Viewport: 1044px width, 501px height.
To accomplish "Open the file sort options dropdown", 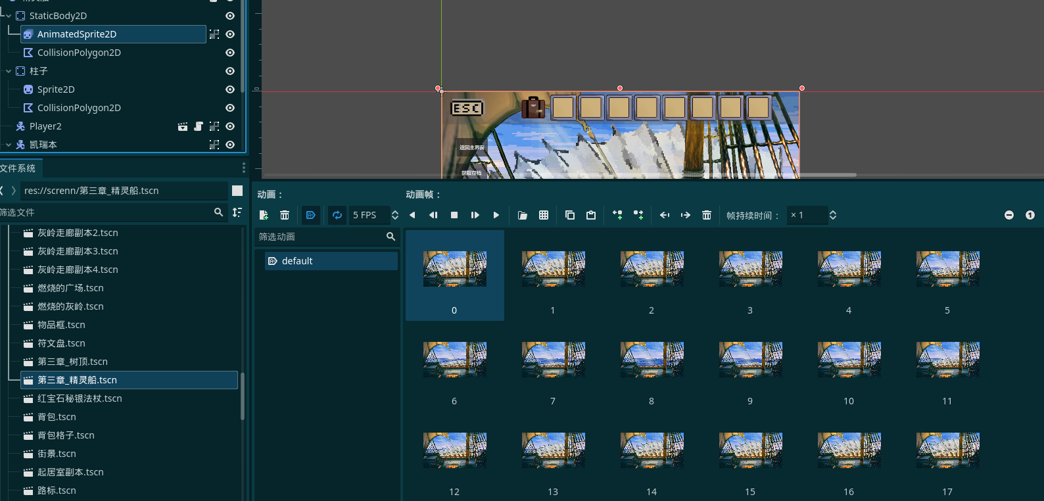I will click(x=237, y=212).
